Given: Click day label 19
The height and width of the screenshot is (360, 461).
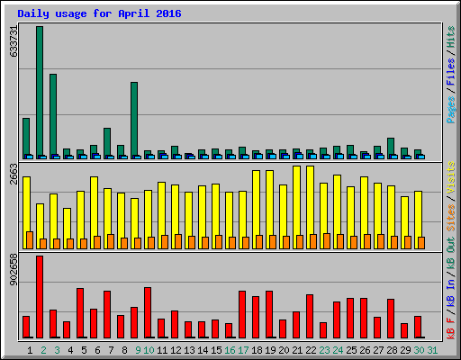Looking at the screenshot, I should 270,350.
